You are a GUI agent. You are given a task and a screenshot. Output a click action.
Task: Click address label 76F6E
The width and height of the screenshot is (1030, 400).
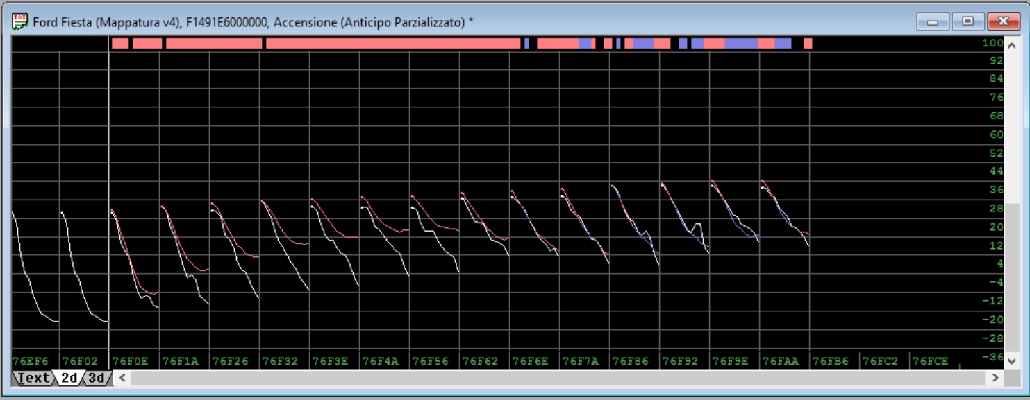point(531,361)
